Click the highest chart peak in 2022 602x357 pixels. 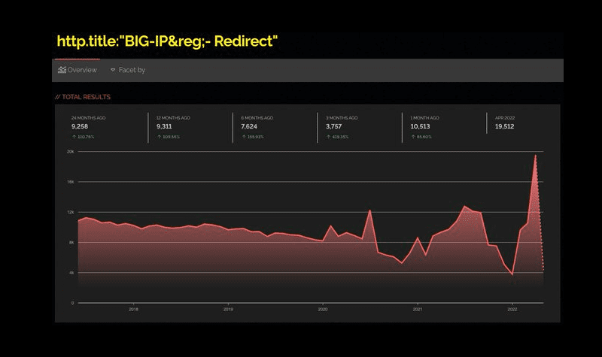pyautogui.click(x=535, y=156)
